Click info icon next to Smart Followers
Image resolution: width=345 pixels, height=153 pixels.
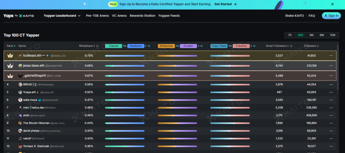click(x=291, y=46)
